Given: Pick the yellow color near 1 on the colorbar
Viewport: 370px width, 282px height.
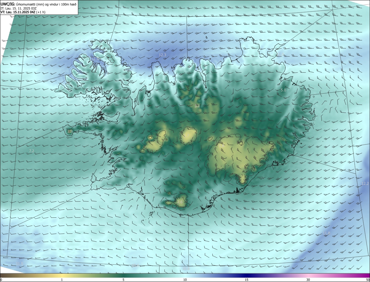Looking at the screenshot, I should coord(62,275).
